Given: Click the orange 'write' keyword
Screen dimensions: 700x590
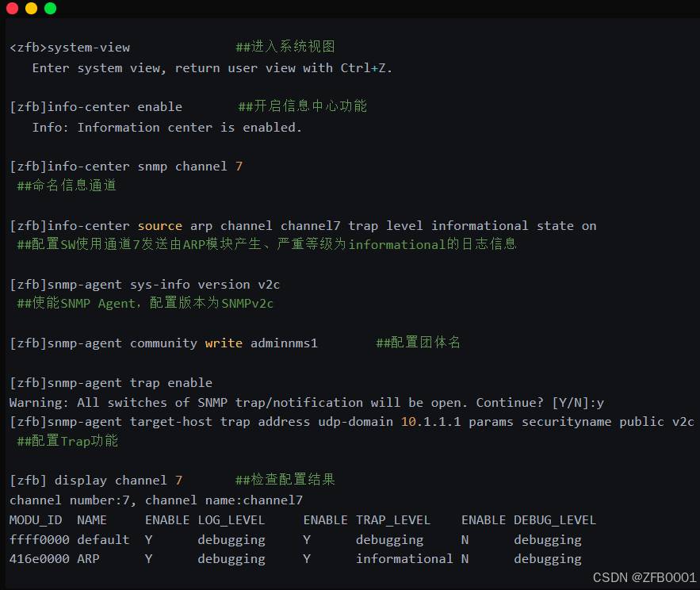Looking at the screenshot, I should pos(224,343).
